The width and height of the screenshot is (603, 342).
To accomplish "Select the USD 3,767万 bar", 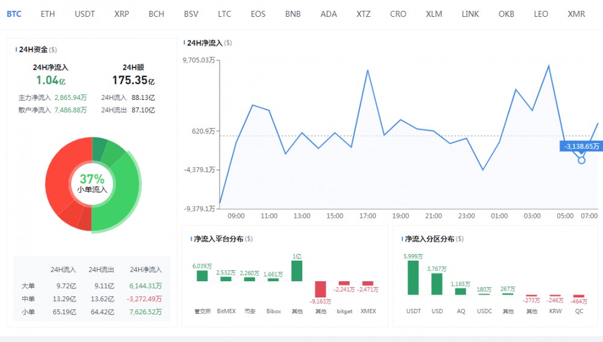I will (x=437, y=284).
